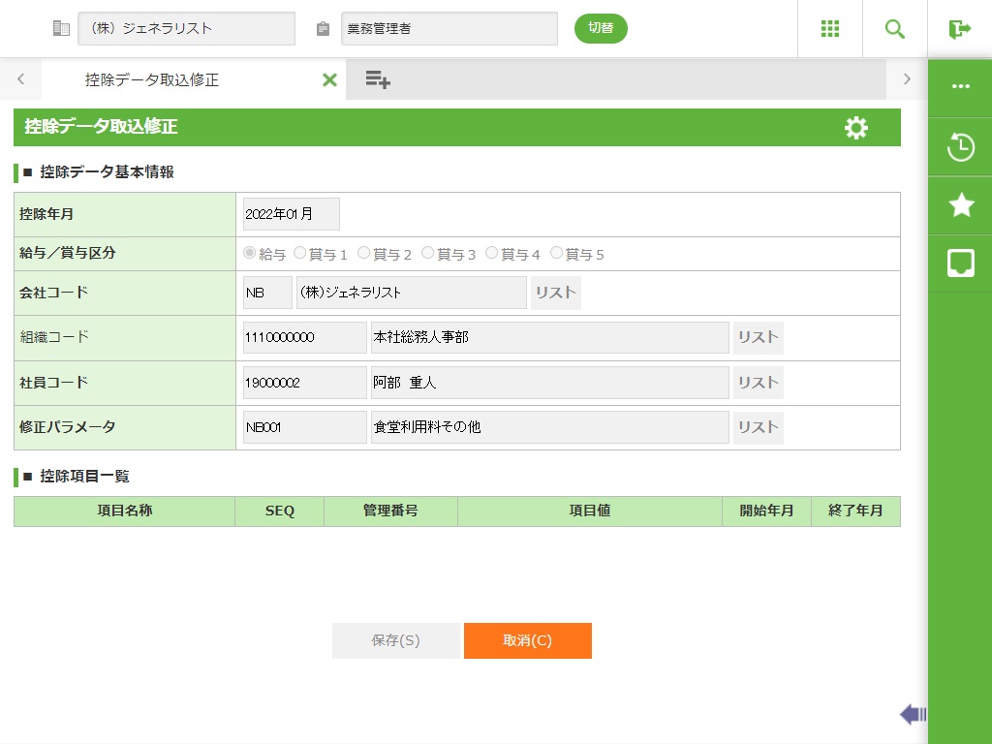Open the リスト picker for 会社コード

click(x=556, y=293)
